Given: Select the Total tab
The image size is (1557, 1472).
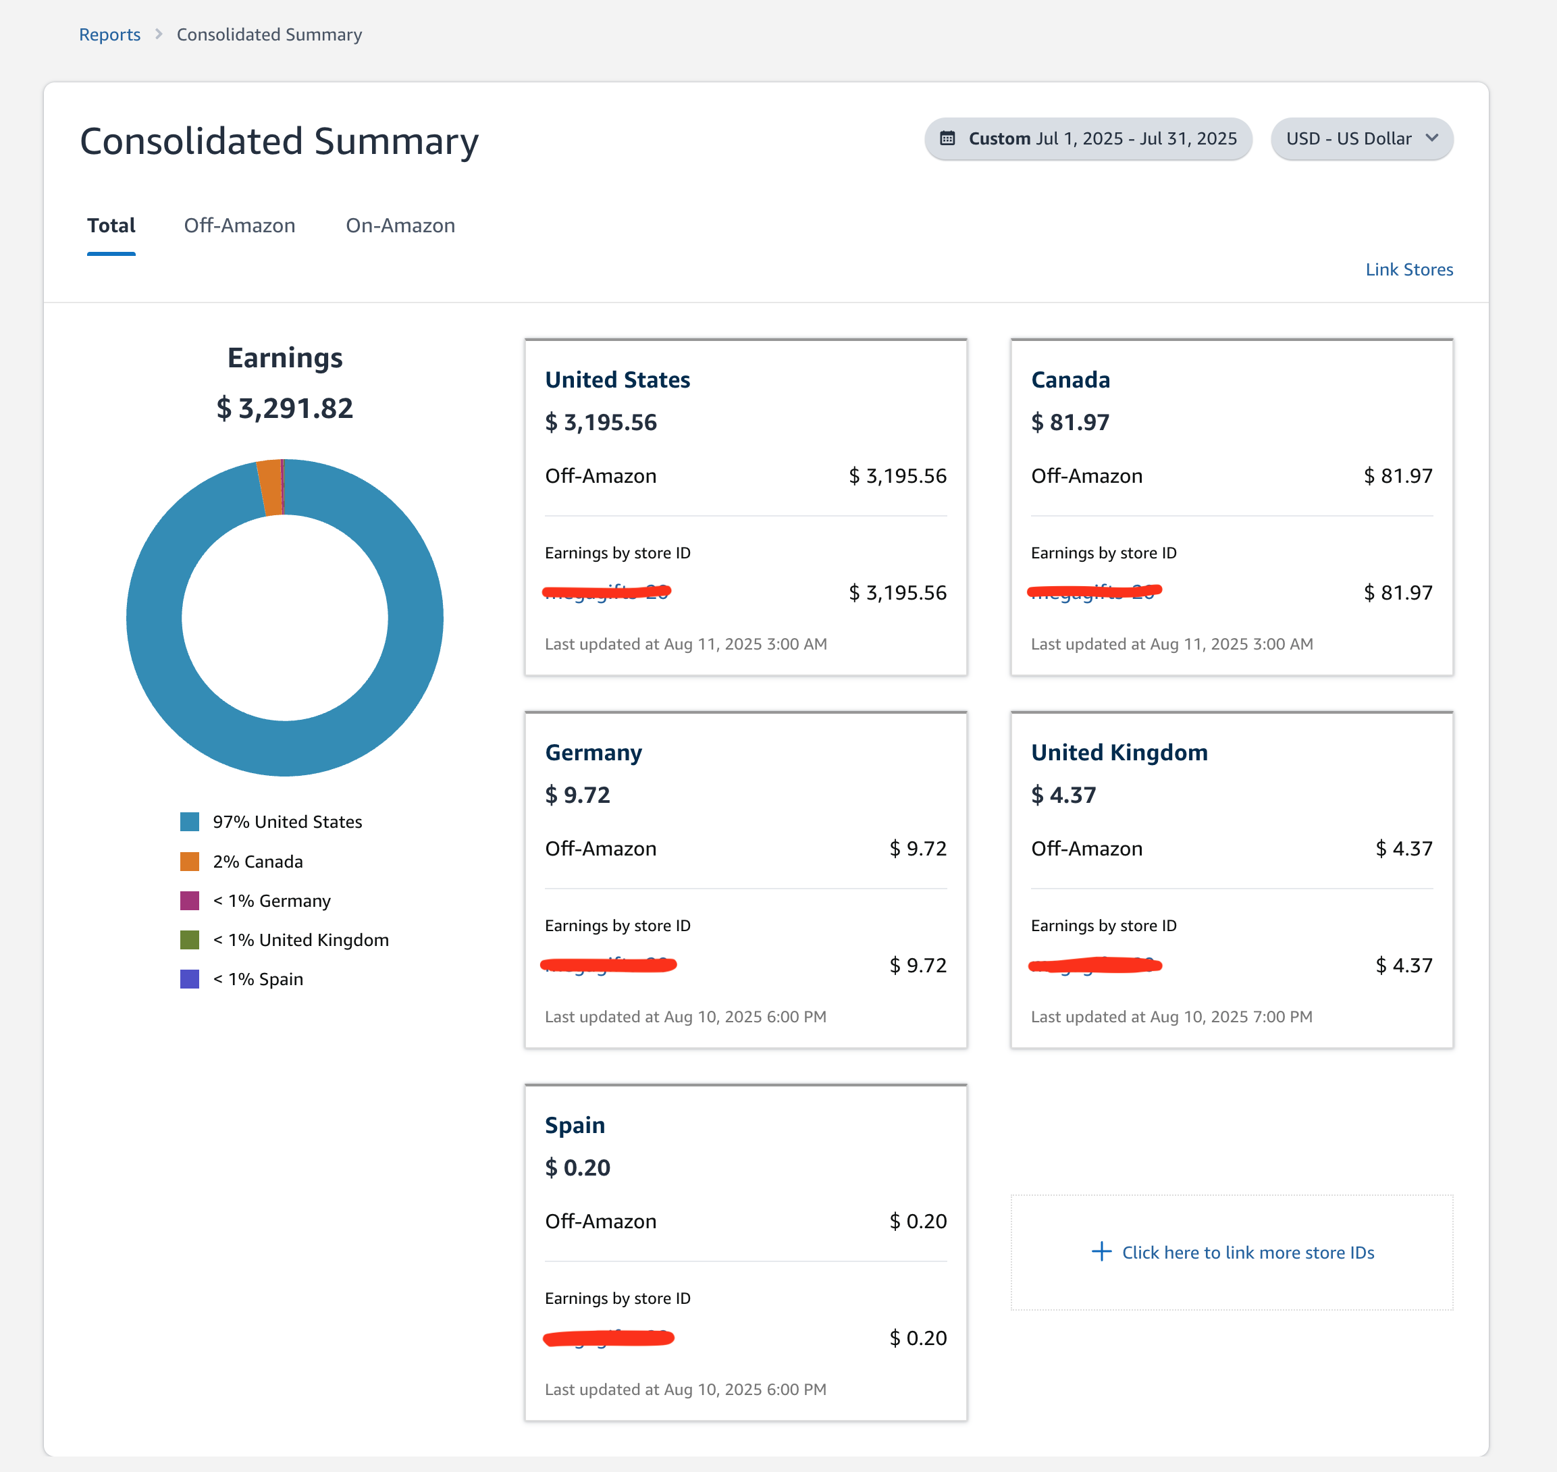Looking at the screenshot, I should (111, 226).
